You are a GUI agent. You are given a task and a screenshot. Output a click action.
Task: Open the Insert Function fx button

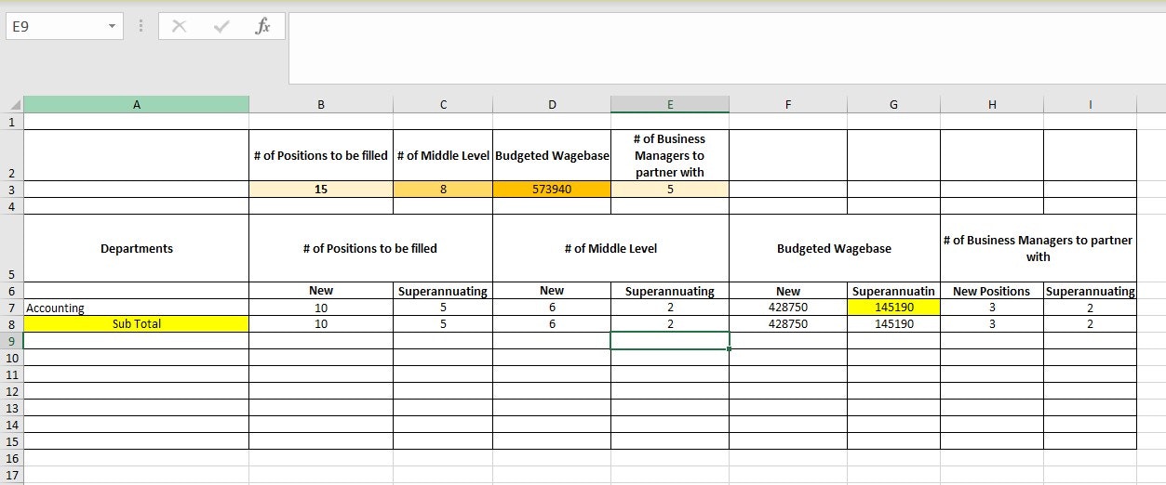[x=262, y=27]
